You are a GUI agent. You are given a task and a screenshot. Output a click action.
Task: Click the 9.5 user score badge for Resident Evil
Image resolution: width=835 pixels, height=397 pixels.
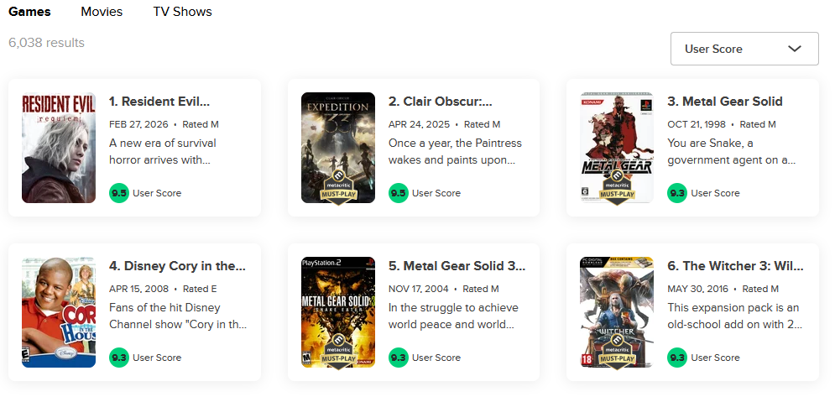click(x=119, y=193)
